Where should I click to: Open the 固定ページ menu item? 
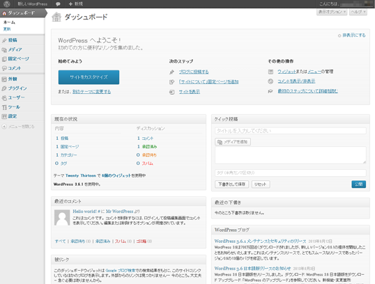18,58
